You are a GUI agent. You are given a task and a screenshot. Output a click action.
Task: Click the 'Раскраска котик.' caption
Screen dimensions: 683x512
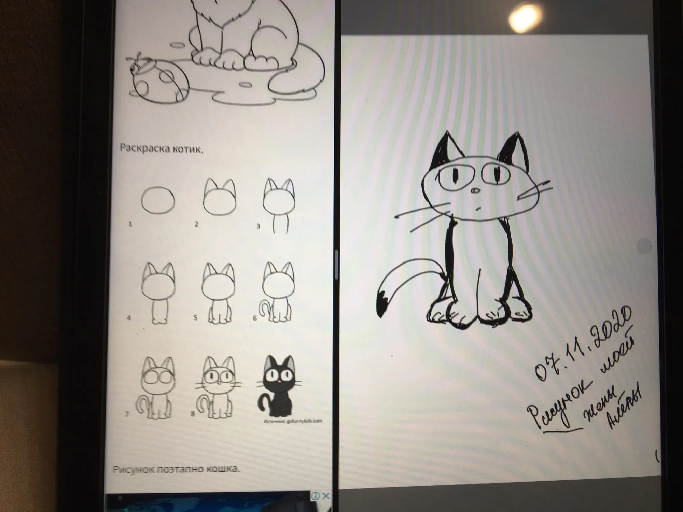click(162, 149)
